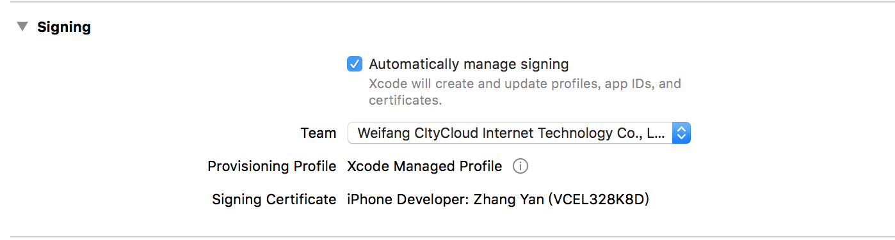The width and height of the screenshot is (895, 240).
Task: Show info for Xcode Managed Profile
Action: 520,167
